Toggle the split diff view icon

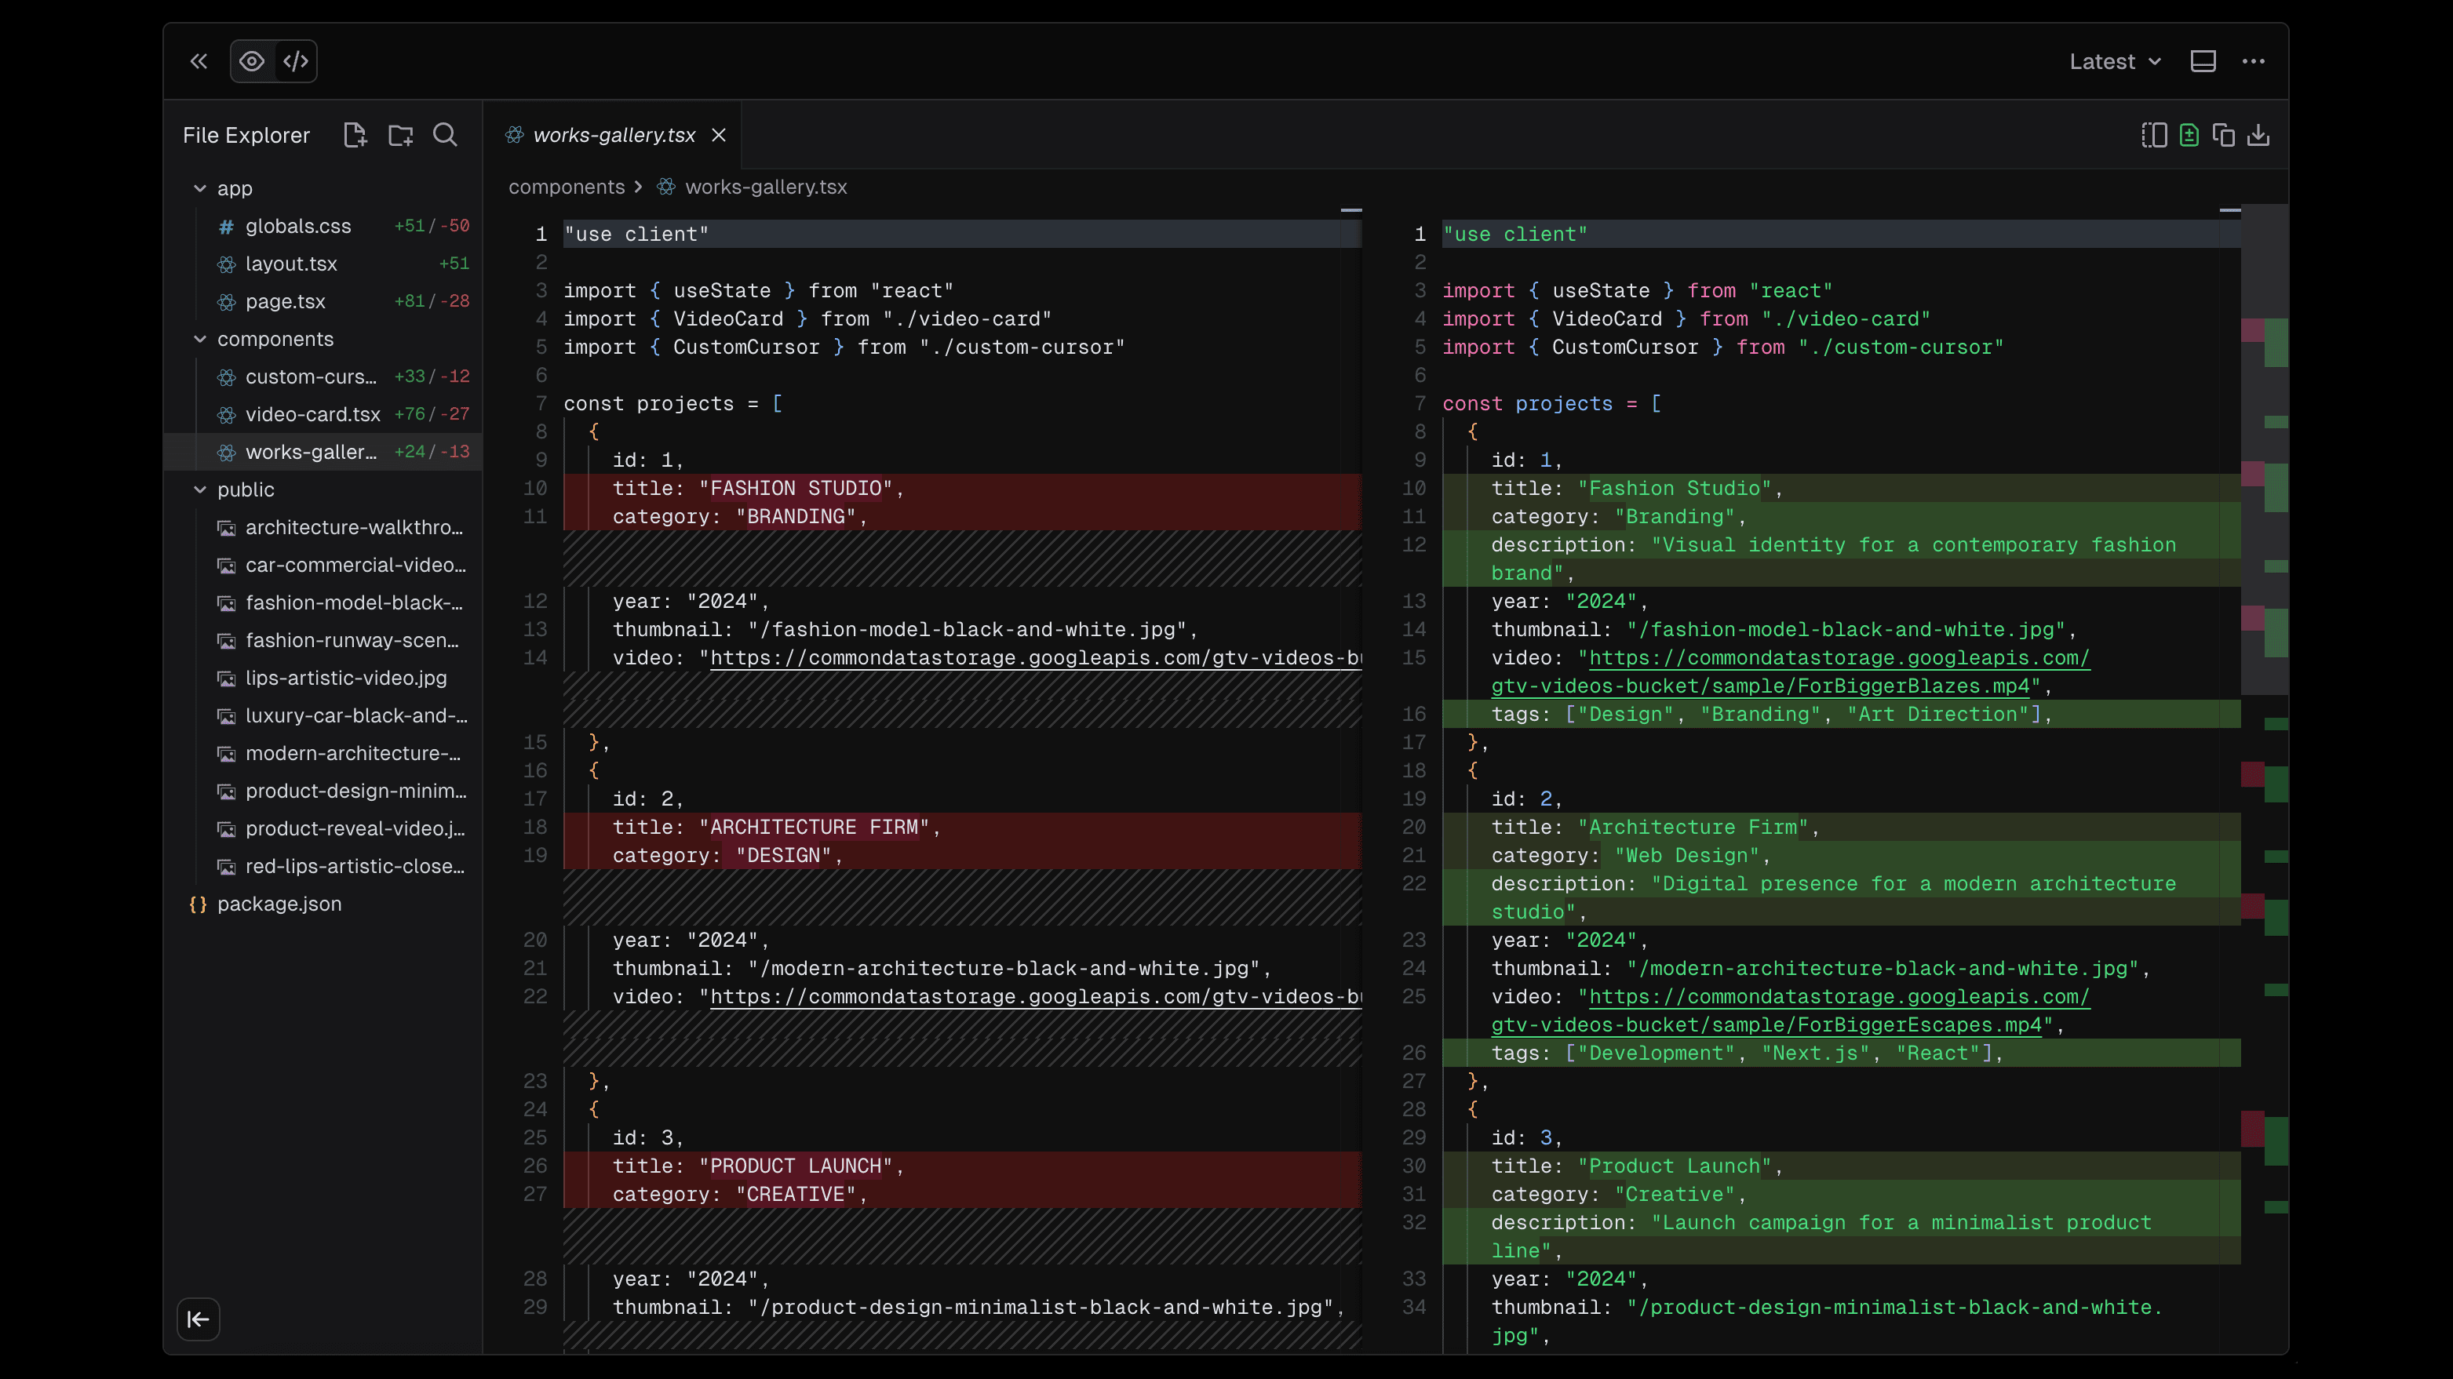2153,134
